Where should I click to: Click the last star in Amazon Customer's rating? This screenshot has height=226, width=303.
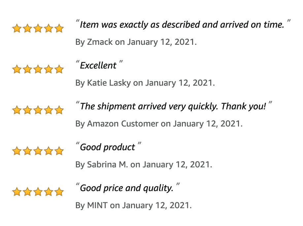(59, 110)
